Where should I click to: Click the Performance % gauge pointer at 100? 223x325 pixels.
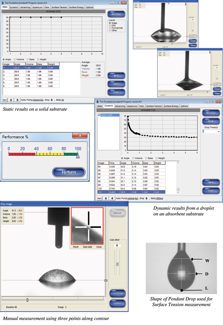pos(78,155)
